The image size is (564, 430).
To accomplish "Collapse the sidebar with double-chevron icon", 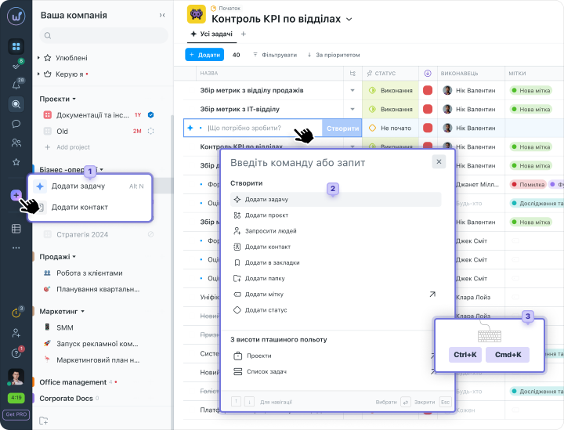I will click(162, 15).
